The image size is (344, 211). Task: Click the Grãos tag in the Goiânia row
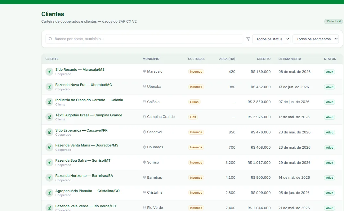(x=194, y=102)
